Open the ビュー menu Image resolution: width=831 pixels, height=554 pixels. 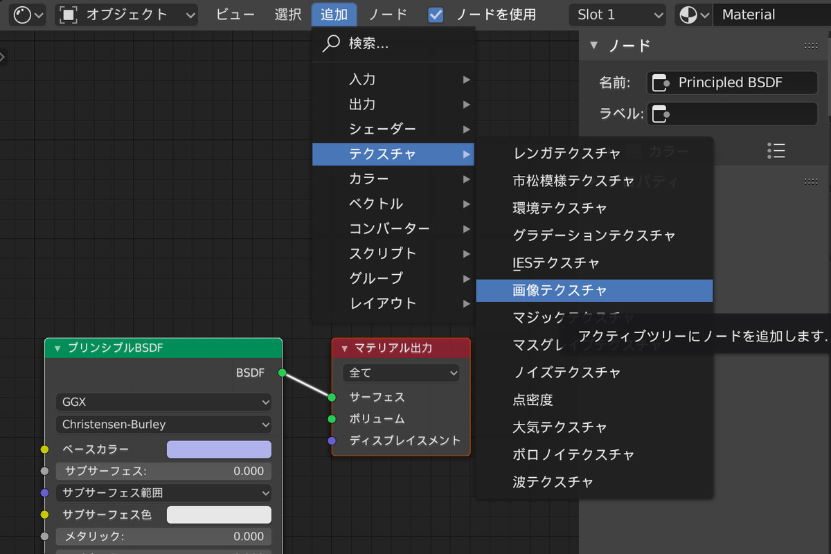tap(234, 14)
